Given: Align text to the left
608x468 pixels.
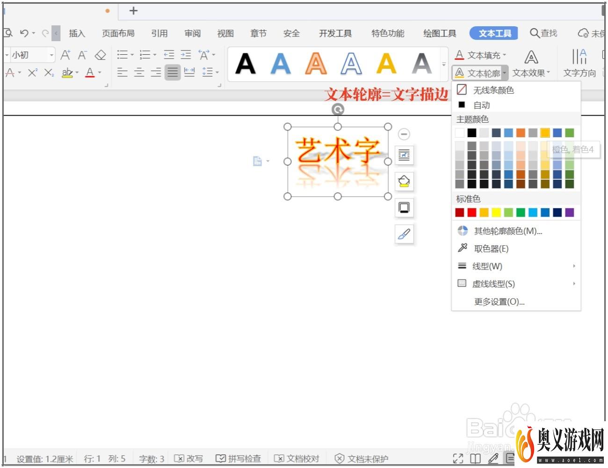Looking at the screenshot, I should click(122, 72).
